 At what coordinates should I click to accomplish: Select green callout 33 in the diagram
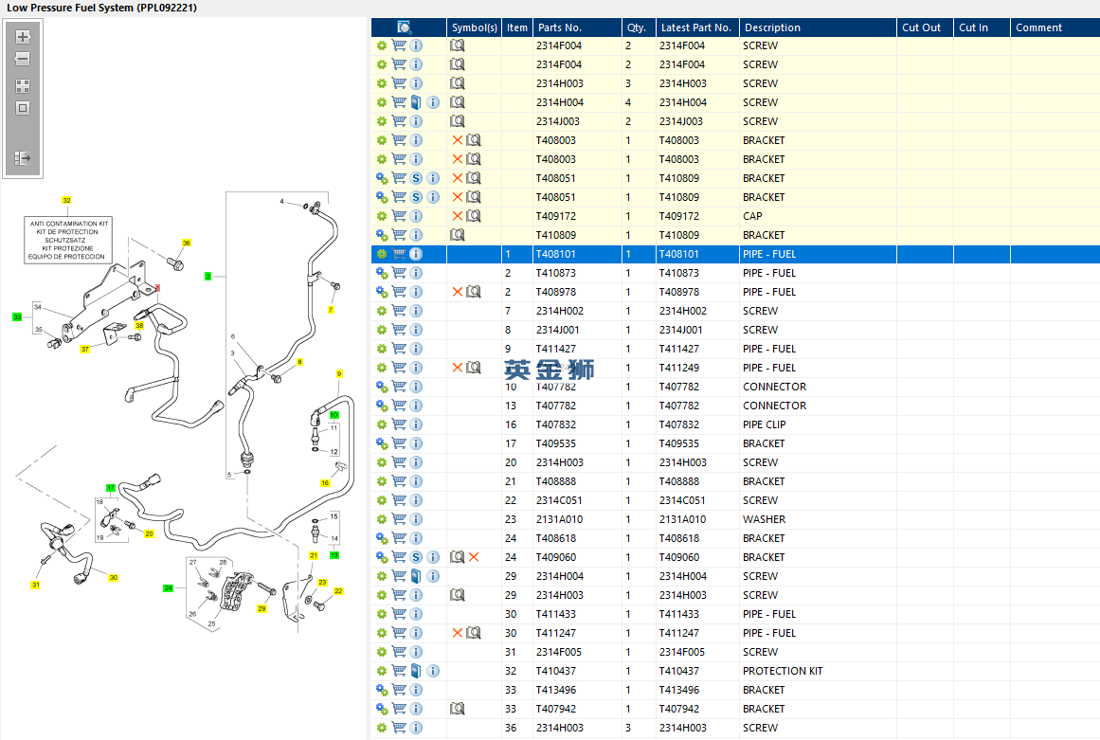[17, 317]
